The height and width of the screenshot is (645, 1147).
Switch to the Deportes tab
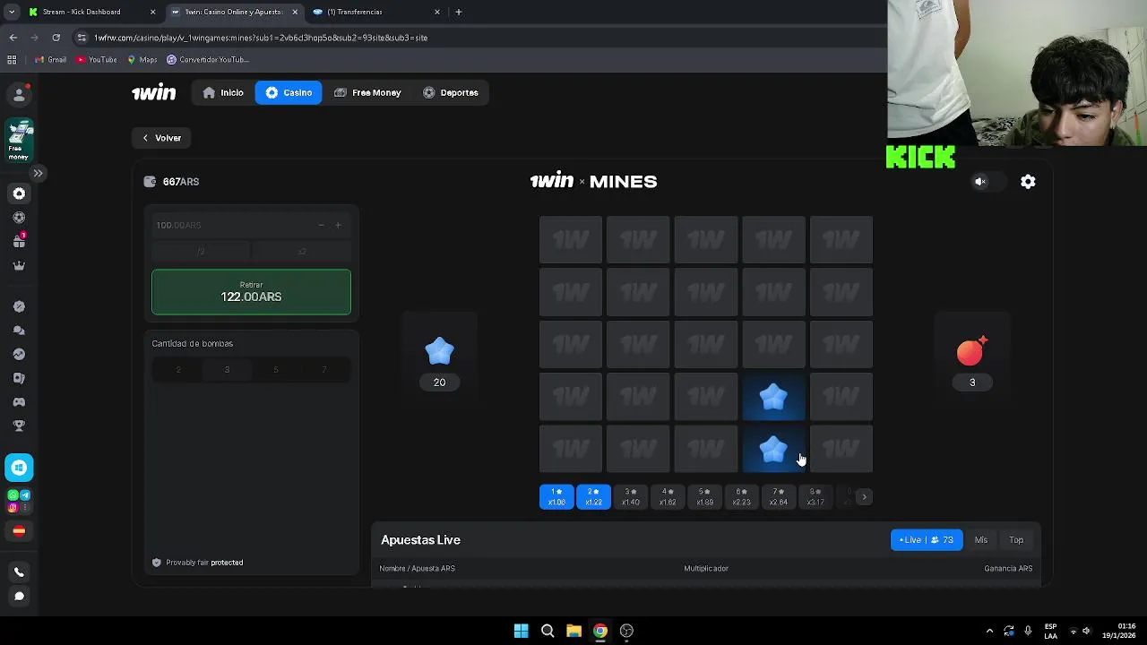pyautogui.click(x=451, y=92)
